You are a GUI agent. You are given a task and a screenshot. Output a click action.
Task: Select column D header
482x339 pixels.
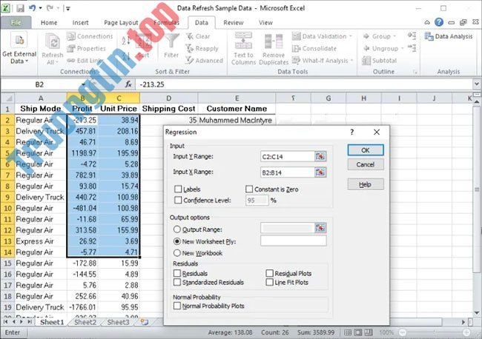point(169,98)
